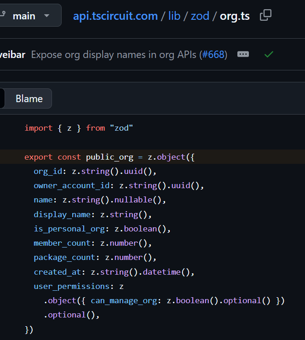This screenshot has height=340, width=305.
Task: Click the owner_account_id field line
Action: pyautogui.click(x=119, y=185)
